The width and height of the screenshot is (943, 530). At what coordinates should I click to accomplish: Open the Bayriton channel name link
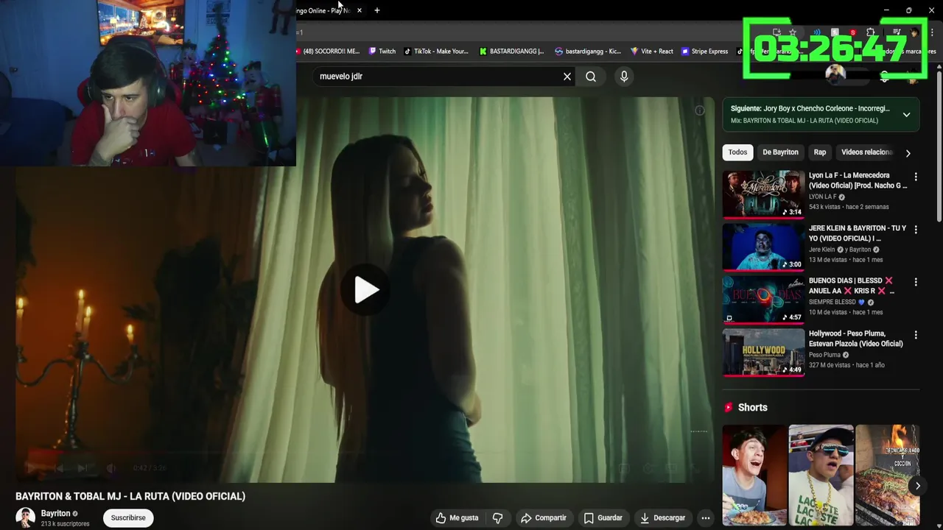(x=55, y=514)
